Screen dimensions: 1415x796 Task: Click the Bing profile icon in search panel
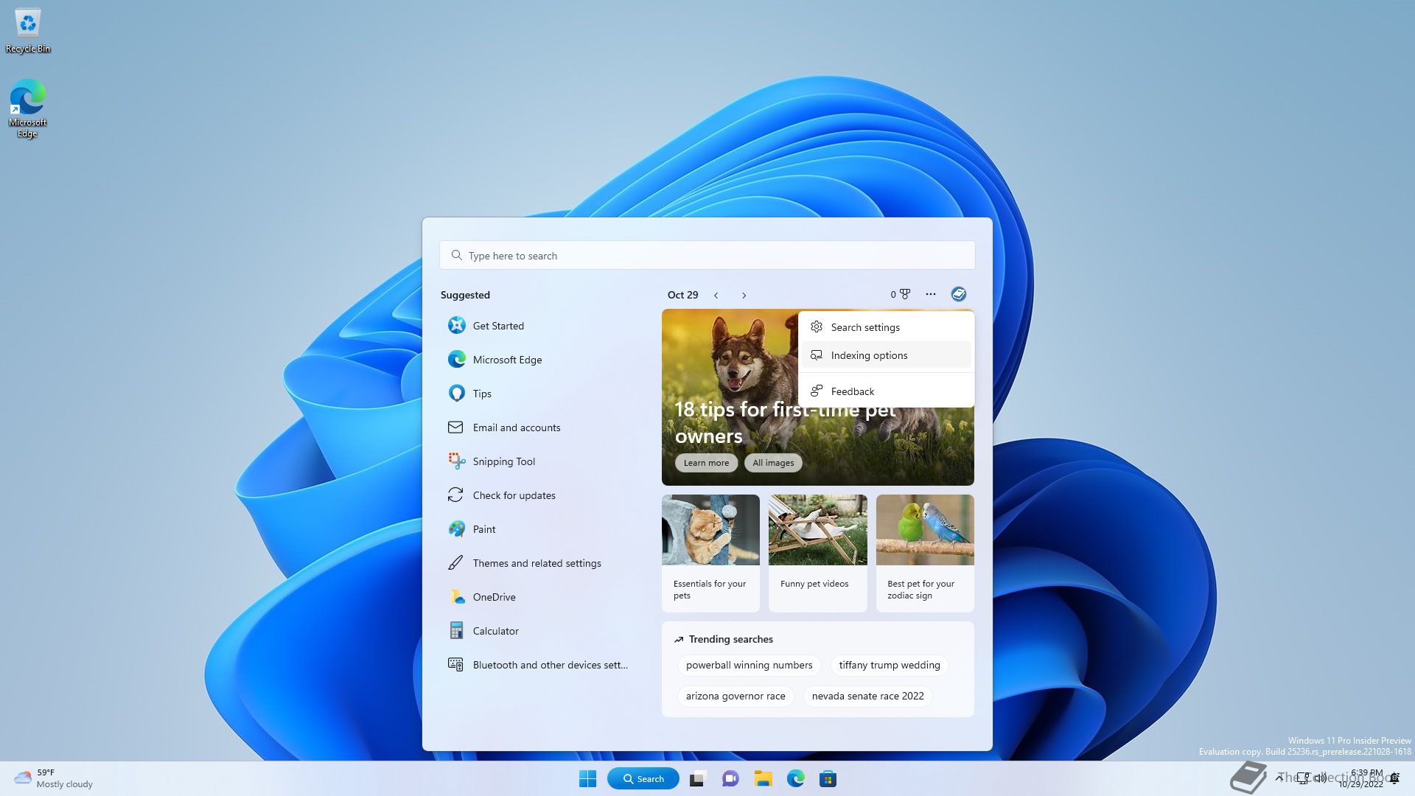(958, 295)
